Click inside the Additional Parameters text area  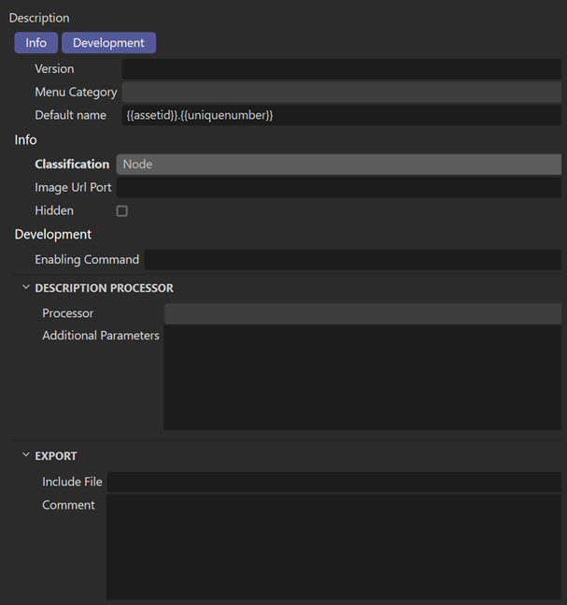[x=362, y=378]
